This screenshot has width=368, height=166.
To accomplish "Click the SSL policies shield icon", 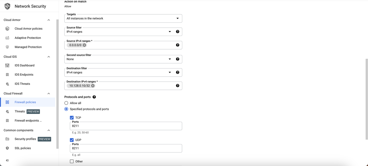I will (x=7, y=148).
